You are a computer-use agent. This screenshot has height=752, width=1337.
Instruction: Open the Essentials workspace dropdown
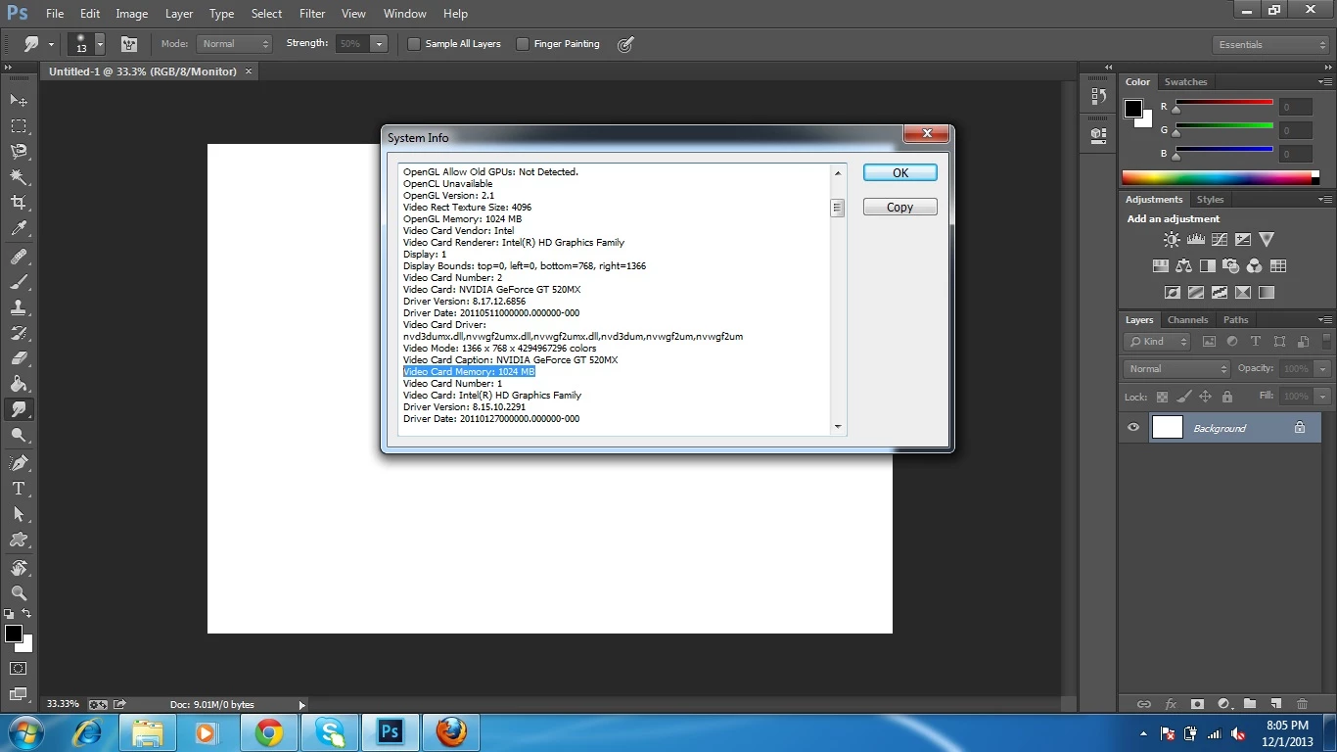click(1270, 45)
